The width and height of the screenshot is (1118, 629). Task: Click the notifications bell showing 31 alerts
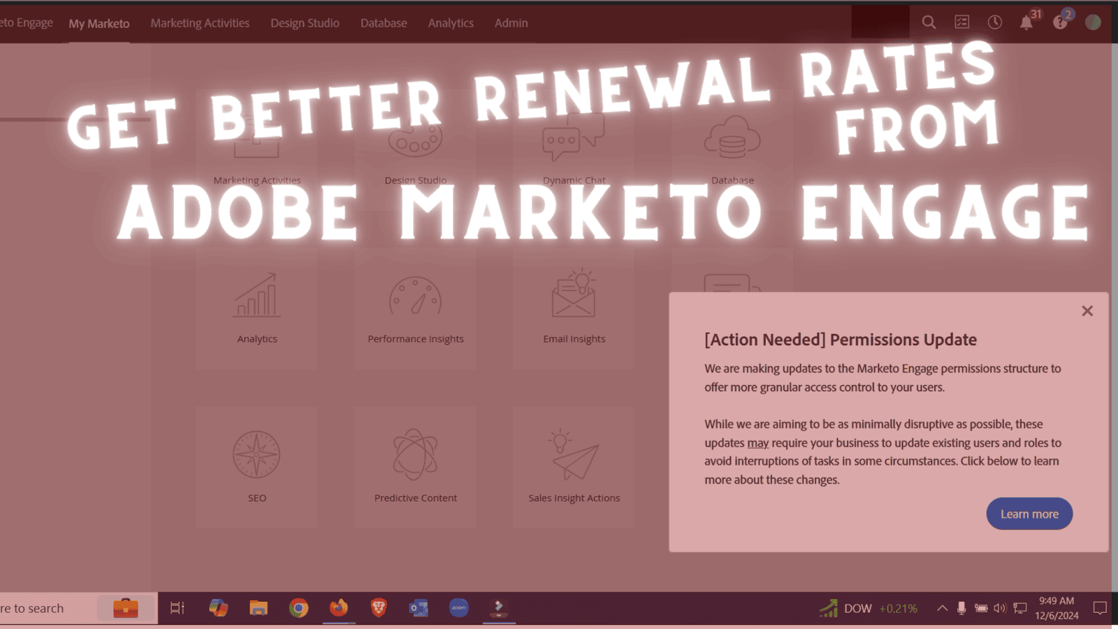(1026, 22)
